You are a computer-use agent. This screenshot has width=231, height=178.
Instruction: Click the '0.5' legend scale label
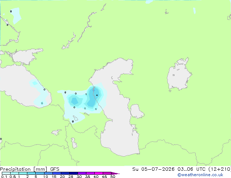click(x=13, y=177)
